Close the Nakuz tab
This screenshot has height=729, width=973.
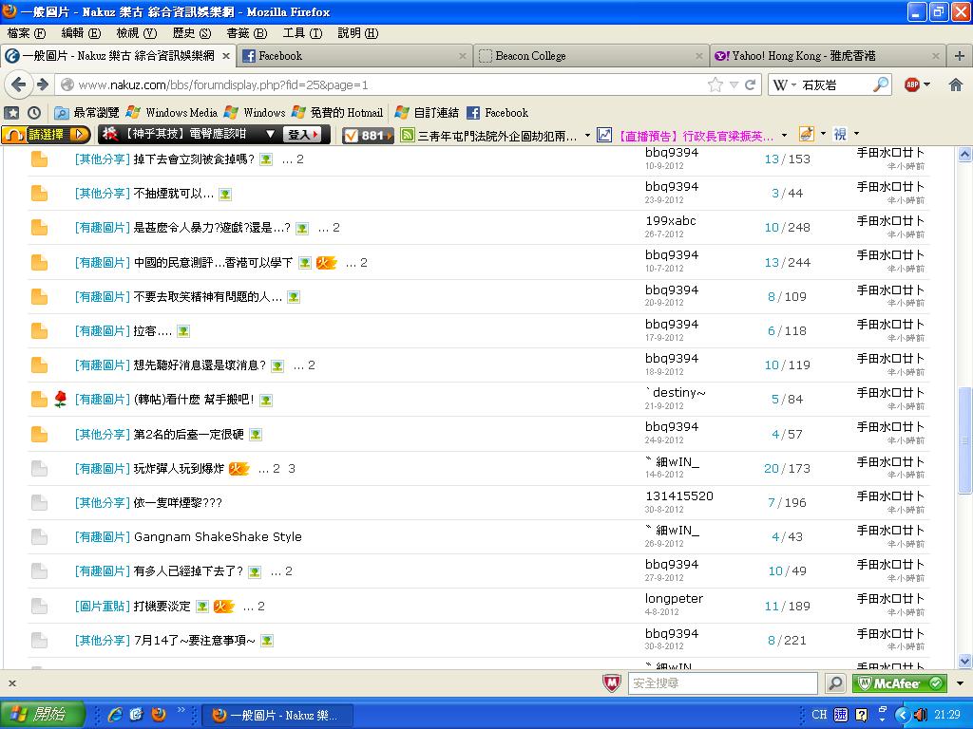click(x=226, y=56)
